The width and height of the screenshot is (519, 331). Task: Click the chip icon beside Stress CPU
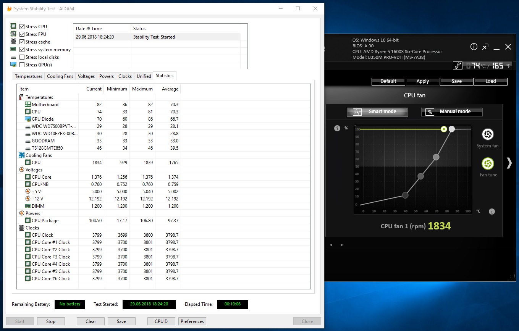13,26
